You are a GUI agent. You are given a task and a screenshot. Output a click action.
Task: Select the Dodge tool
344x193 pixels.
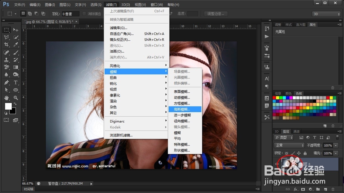[x=15, y=74]
